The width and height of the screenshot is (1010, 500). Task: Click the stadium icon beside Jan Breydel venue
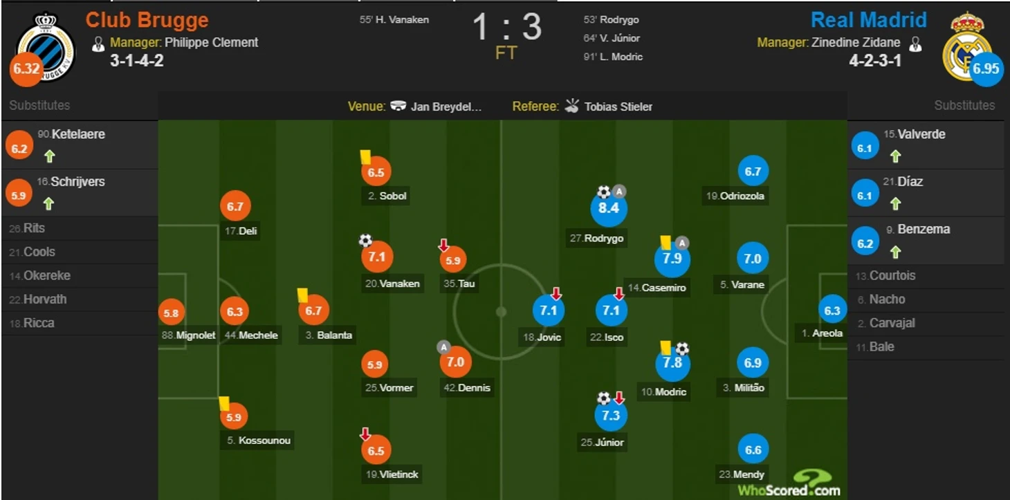coord(398,107)
